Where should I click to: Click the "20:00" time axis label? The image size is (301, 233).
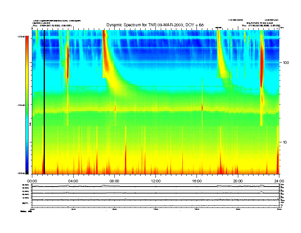click(238, 181)
